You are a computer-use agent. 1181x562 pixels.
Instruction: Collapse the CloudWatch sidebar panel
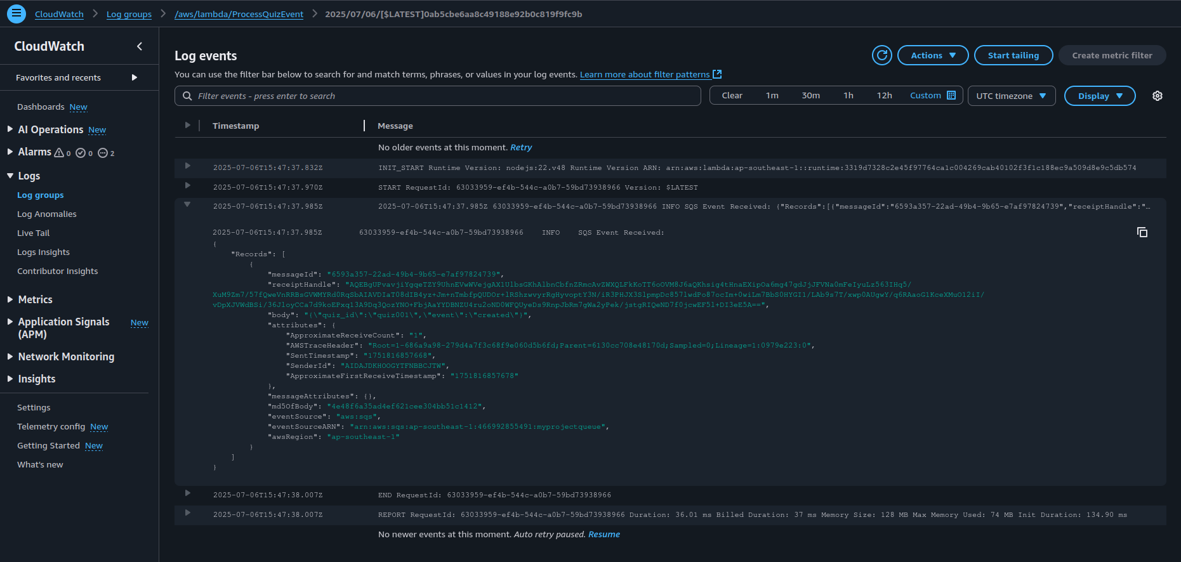tap(140, 46)
